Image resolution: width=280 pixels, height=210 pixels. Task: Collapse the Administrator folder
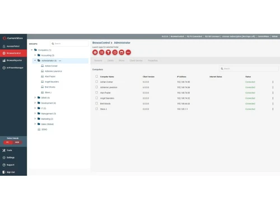pyautogui.click(x=35, y=60)
